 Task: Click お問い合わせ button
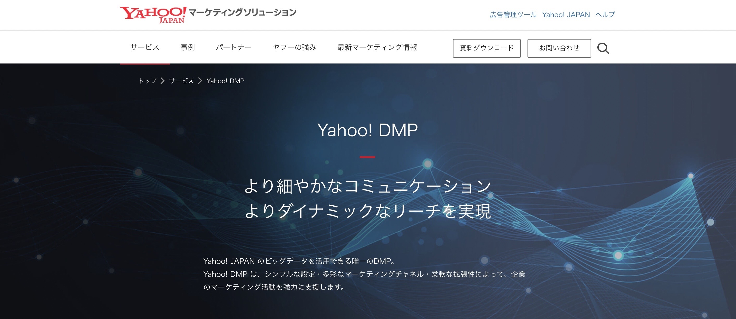559,48
